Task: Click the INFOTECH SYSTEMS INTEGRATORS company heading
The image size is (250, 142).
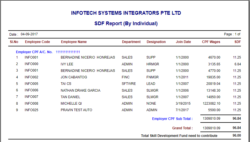Action: click(x=126, y=13)
